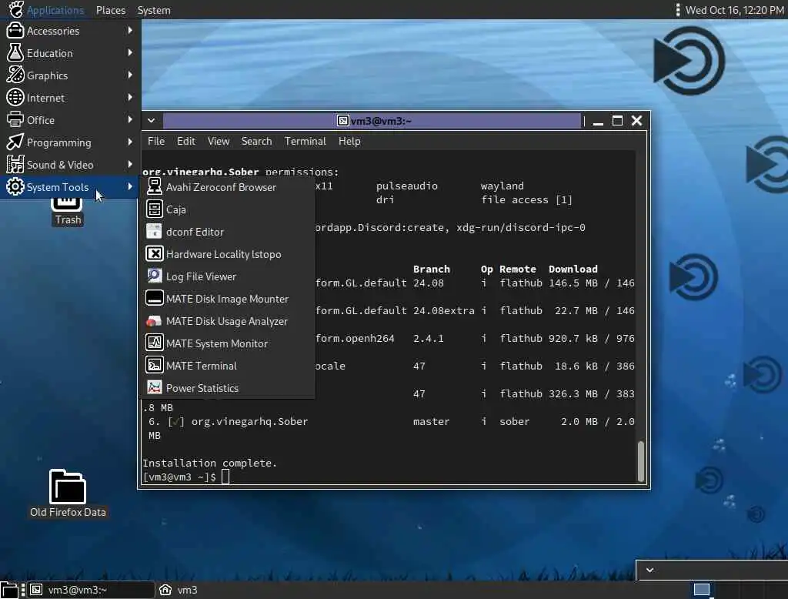Click the "Download" column header text
Screen dimensions: 788x599
pos(573,269)
